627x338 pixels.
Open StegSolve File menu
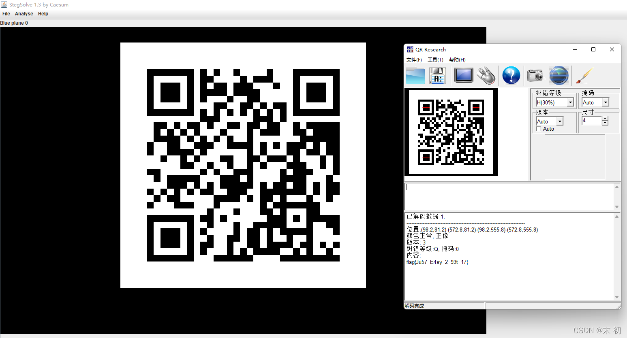tap(6, 14)
